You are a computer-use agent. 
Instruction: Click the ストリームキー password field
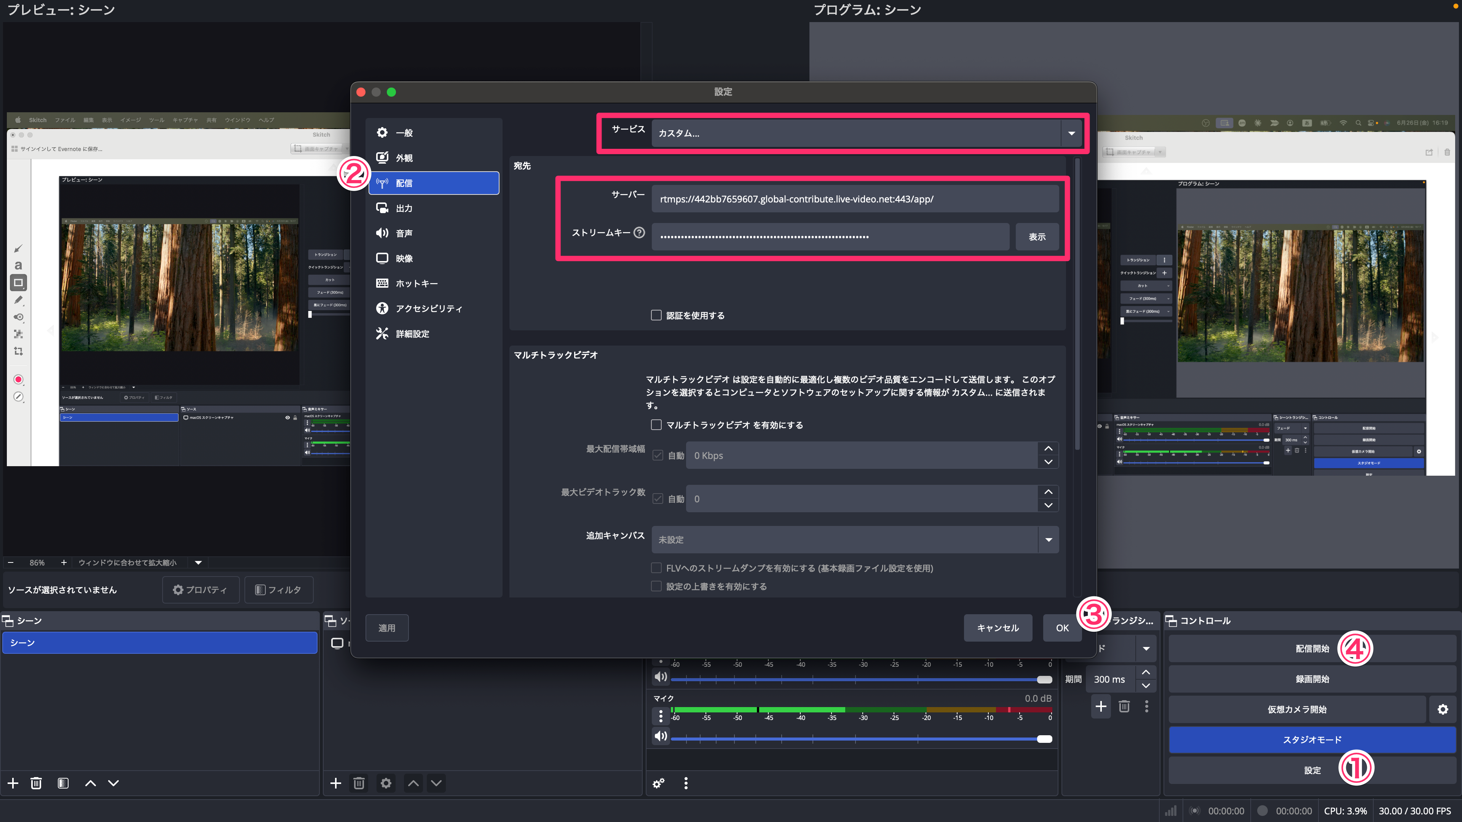pos(830,237)
